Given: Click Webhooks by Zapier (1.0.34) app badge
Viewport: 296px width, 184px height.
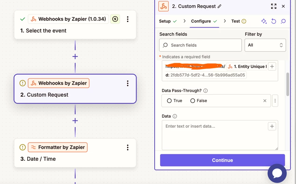Looking at the screenshot, I should click(68, 19).
